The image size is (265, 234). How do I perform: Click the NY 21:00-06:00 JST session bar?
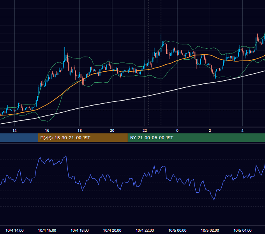(x=196, y=138)
